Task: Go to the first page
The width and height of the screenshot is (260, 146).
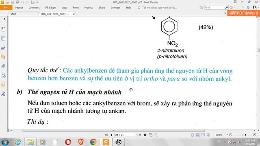Action: [106, 135]
